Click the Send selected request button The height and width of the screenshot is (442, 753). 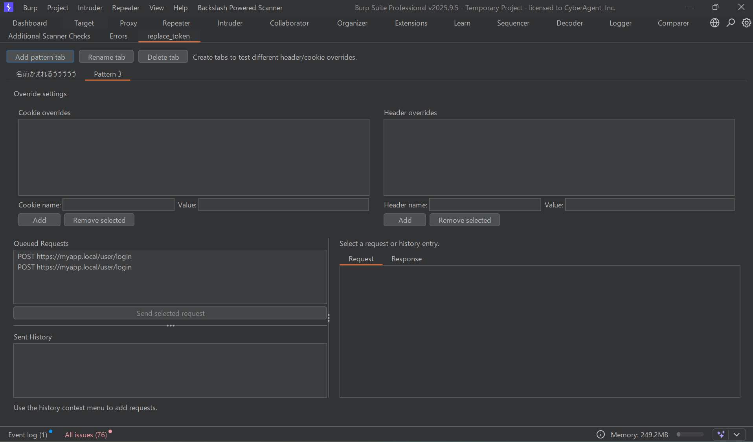click(170, 313)
